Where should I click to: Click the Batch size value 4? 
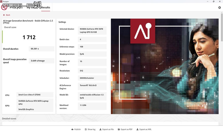92,39
